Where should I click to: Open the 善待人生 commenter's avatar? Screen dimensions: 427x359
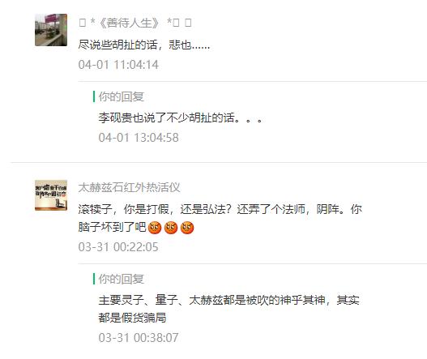click(x=51, y=30)
